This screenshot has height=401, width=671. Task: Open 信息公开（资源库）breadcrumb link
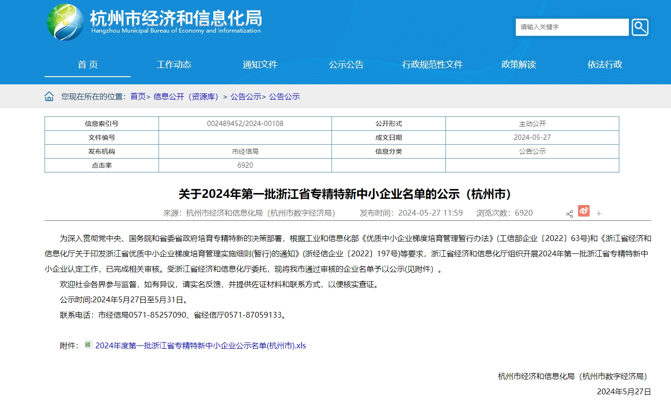186,97
